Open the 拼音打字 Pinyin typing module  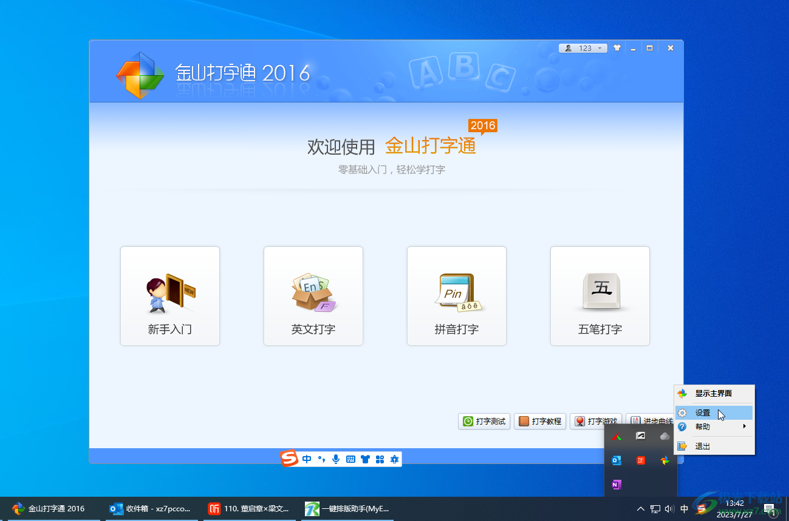(457, 296)
